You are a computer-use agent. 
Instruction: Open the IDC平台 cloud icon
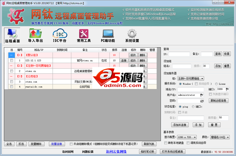click(60, 35)
